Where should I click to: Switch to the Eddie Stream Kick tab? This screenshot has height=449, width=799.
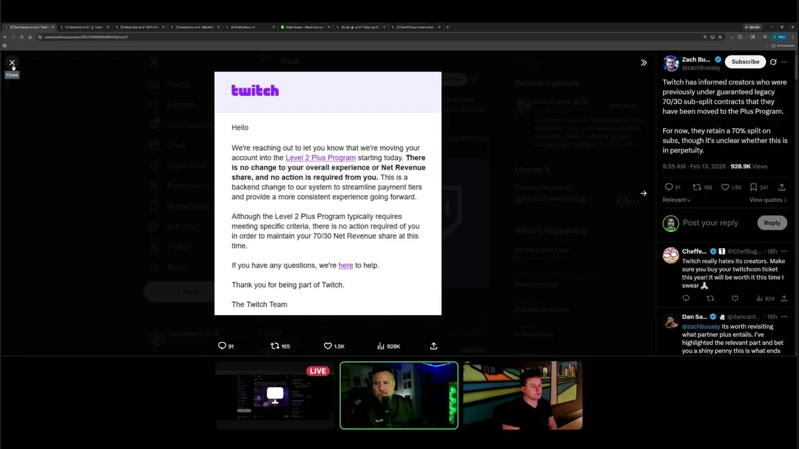(x=305, y=27)
